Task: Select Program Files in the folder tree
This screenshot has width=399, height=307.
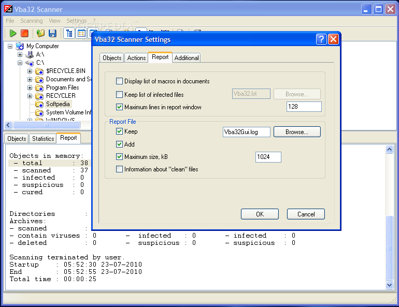Action: (x=63, y=87)
